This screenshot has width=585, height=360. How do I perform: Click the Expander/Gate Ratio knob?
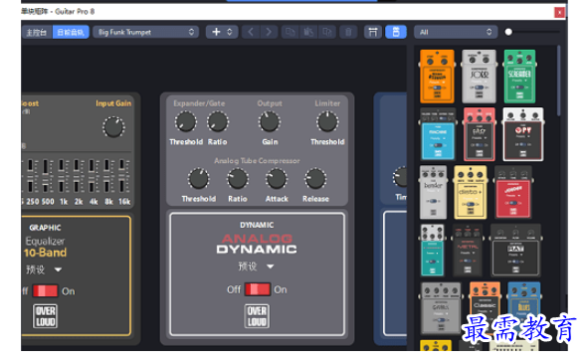(218, 121)
